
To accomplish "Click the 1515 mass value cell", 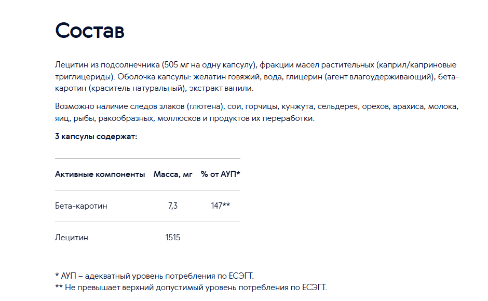I will 173,238.
